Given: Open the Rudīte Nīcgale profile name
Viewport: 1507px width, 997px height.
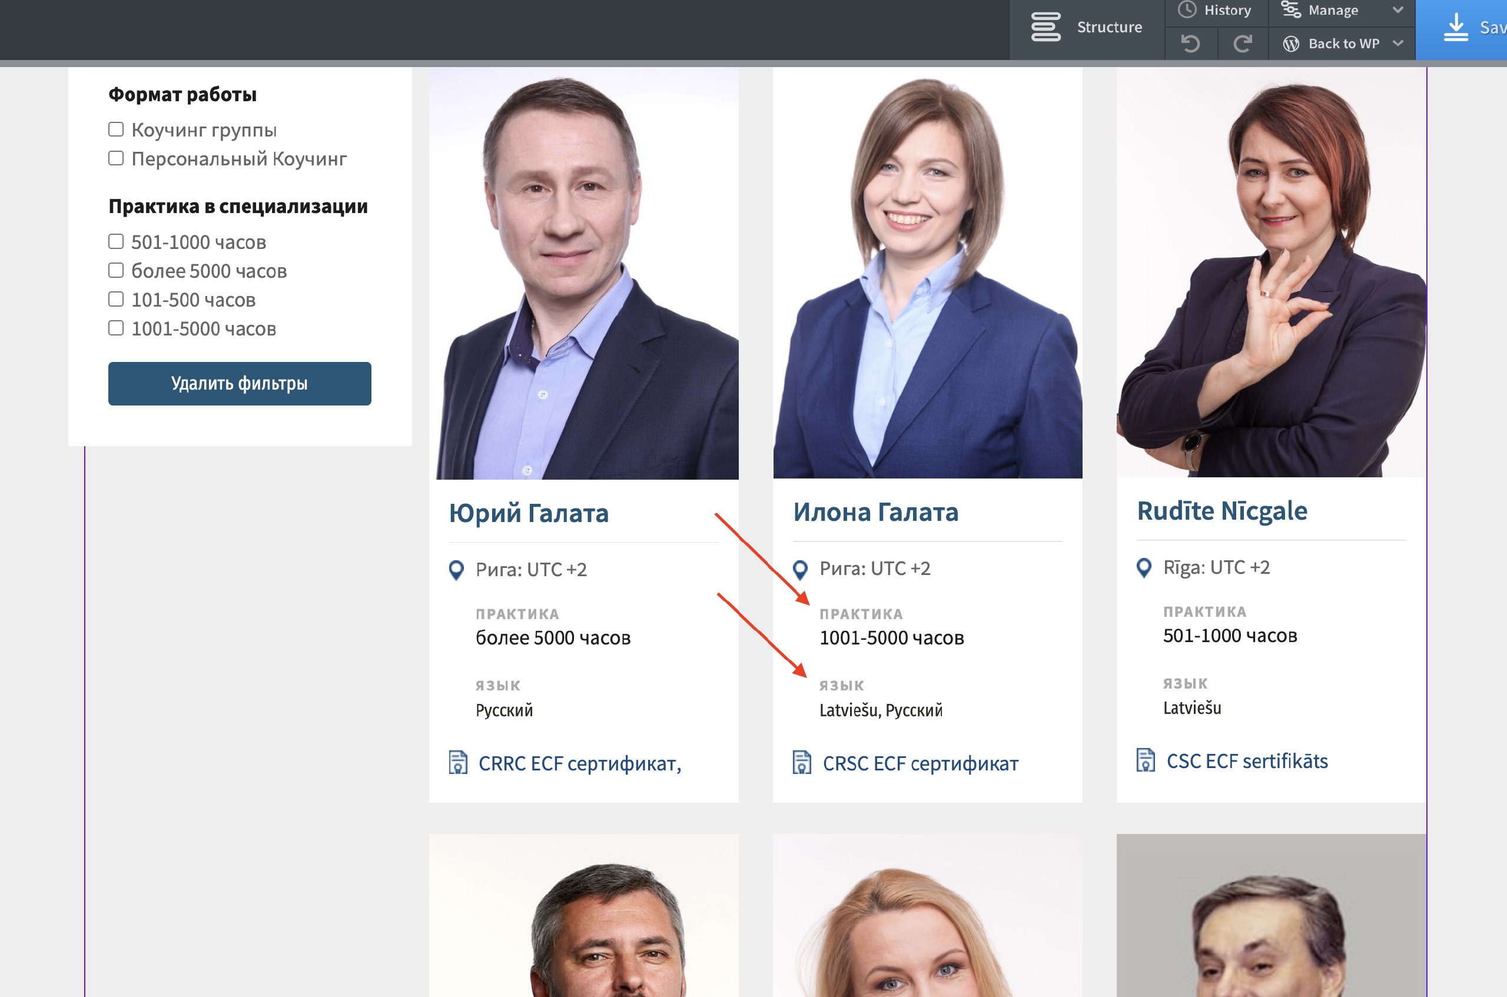Looking at the screenshot, I should (1221, 511).
